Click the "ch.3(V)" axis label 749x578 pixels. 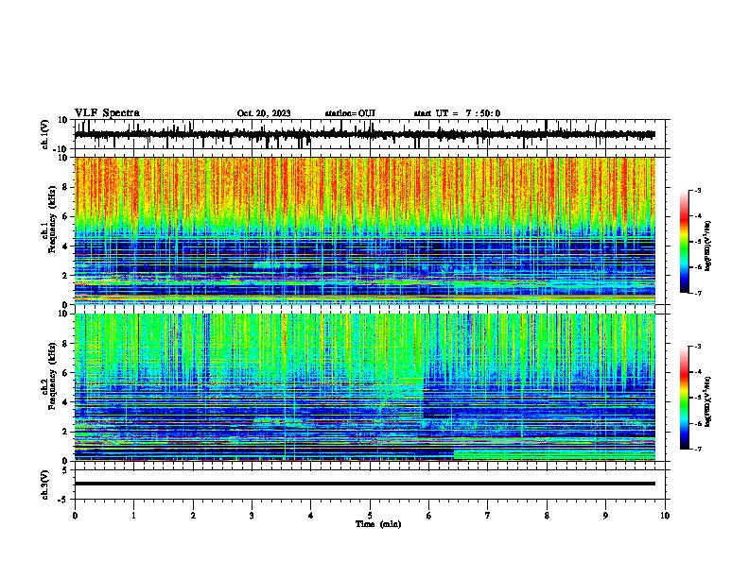coord(45,484)
